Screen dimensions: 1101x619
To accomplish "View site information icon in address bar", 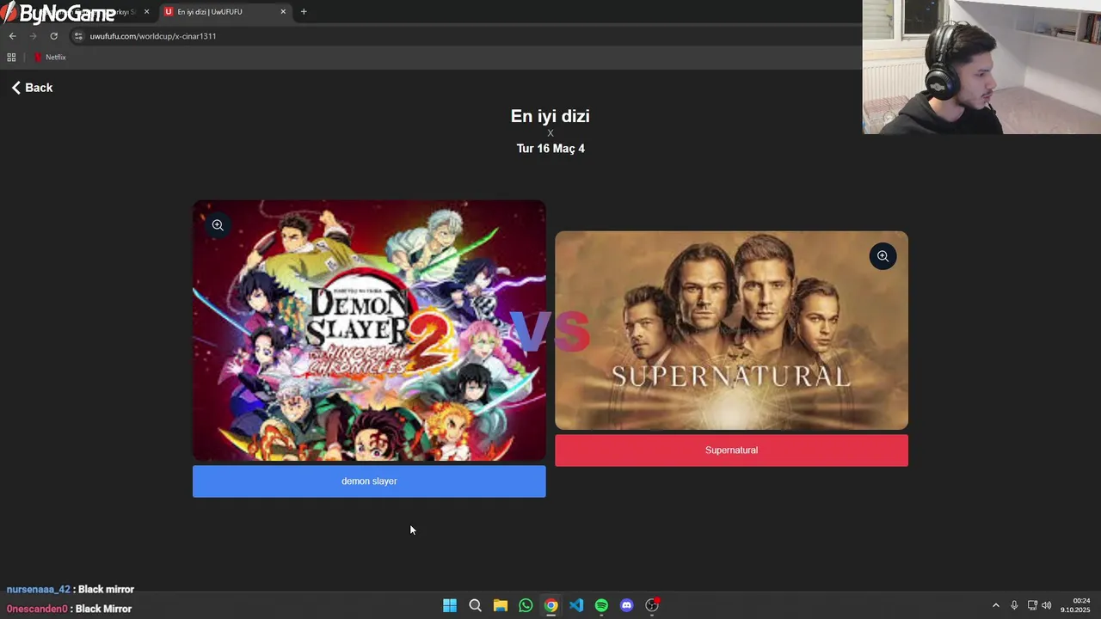I will point(78,36).
